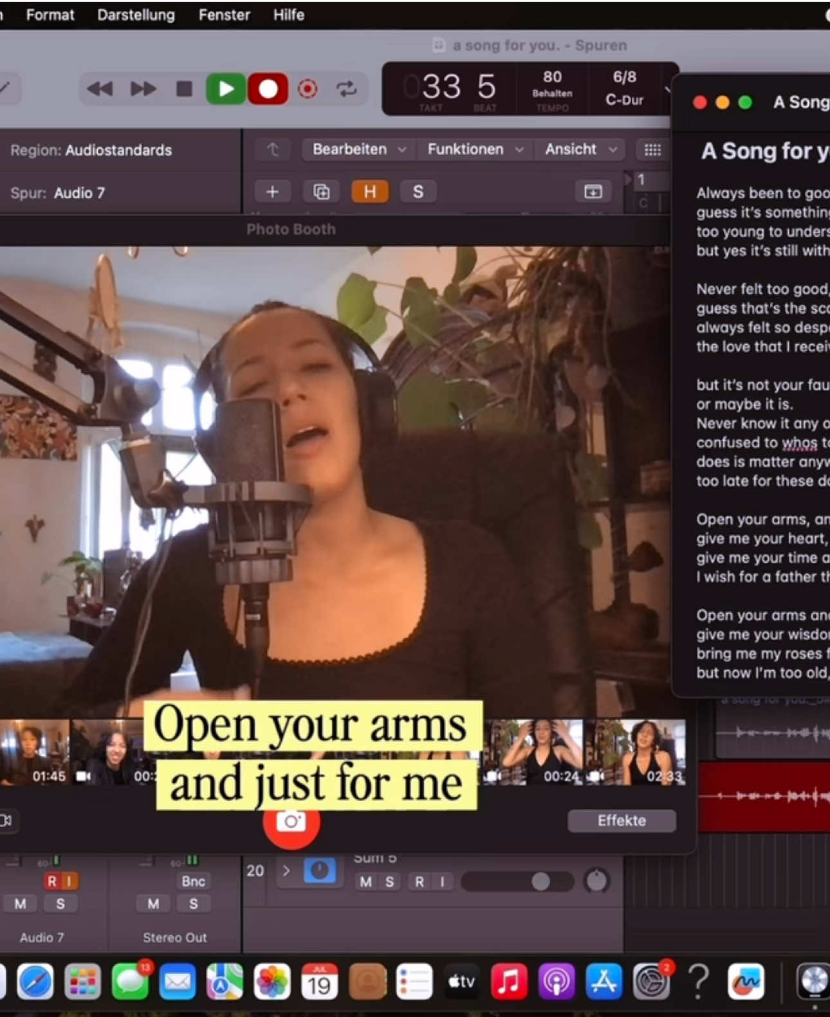Click the red record button in the transport
The width and height of the screenshot is (830, 1017).
click(268, 89)
